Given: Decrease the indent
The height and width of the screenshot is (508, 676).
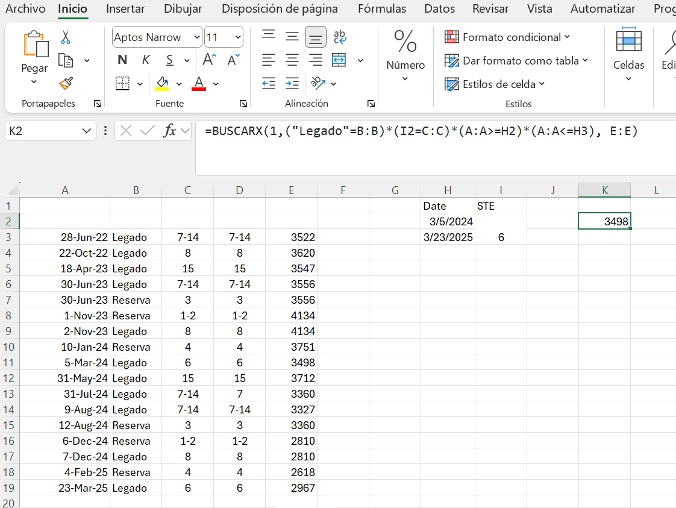Looking at the screenshot, I should coord(269,83).
